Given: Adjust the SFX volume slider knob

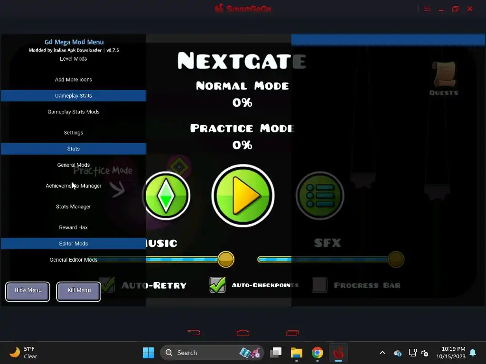Looking at the screenshot, I should 396,259.
